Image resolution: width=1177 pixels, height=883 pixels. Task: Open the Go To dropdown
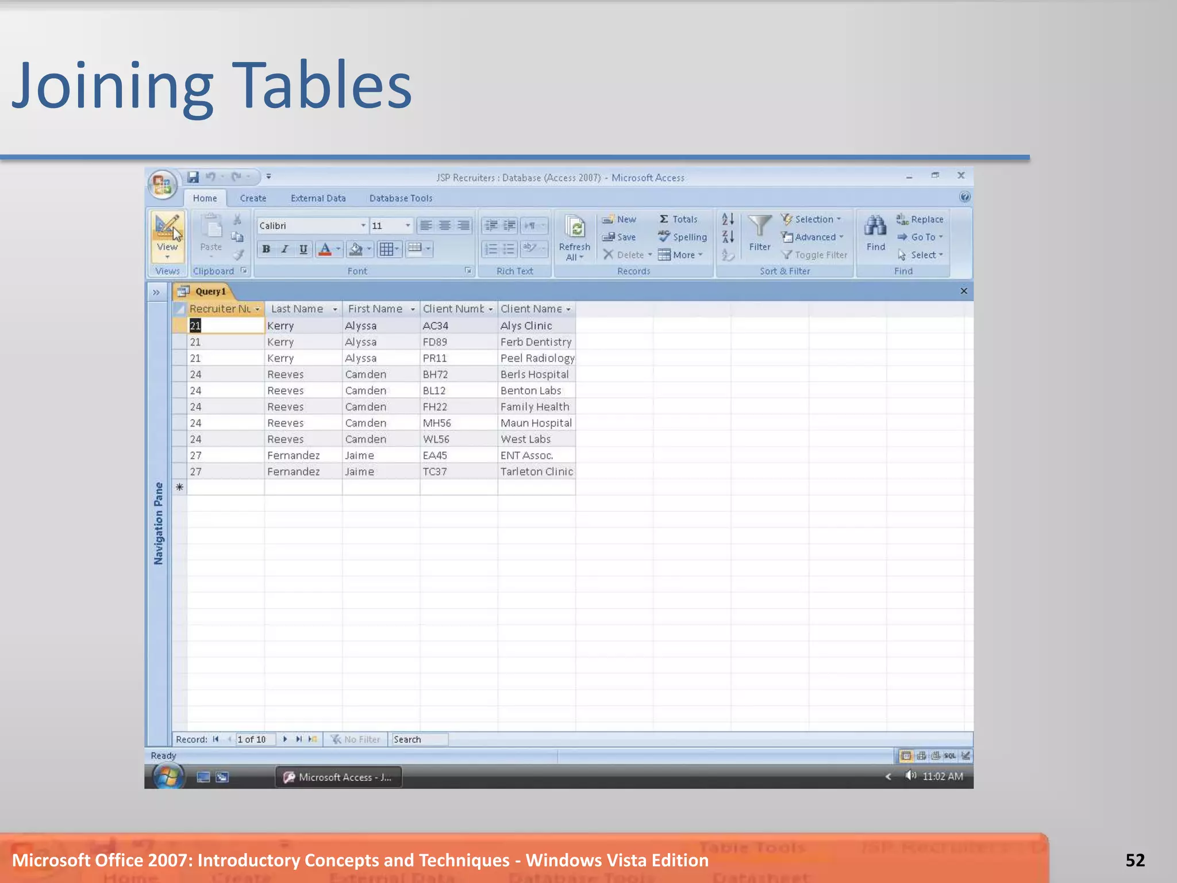pyautogui.click(x=920, y=237)
